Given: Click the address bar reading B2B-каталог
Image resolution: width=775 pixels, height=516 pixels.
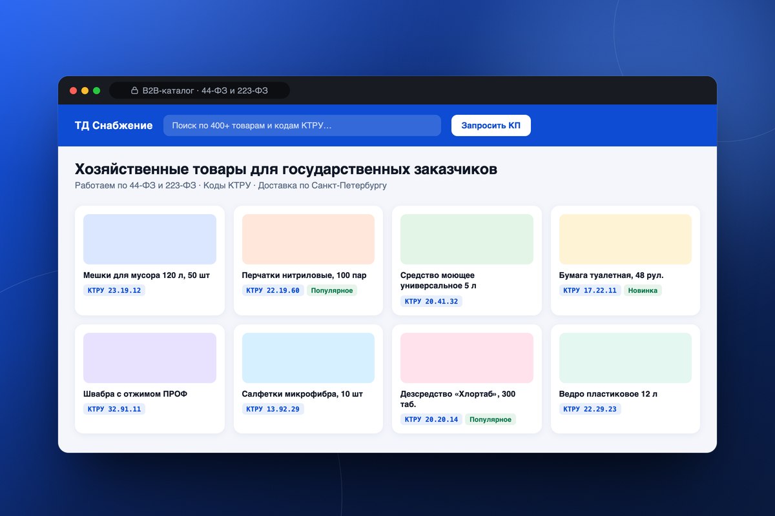Looking at the screenshot, I should point(200,91).
